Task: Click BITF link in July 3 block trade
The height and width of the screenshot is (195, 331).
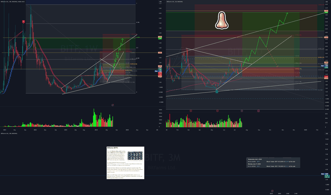Action: (258, 162)
